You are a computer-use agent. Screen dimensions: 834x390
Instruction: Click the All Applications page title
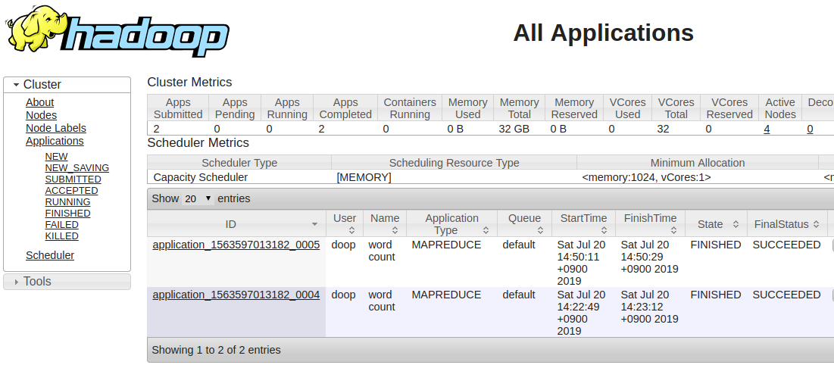coord(603,33)
